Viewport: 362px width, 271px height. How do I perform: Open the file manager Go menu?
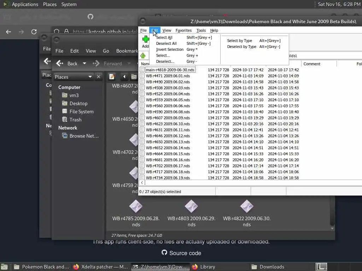[x=106, y=51]
